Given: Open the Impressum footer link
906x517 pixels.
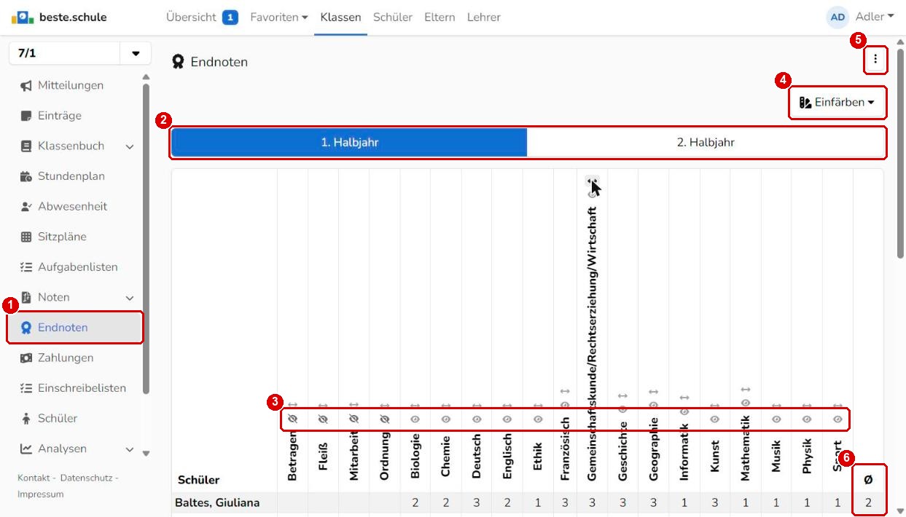Looking at the screenshot, I should tap(41, 494).
